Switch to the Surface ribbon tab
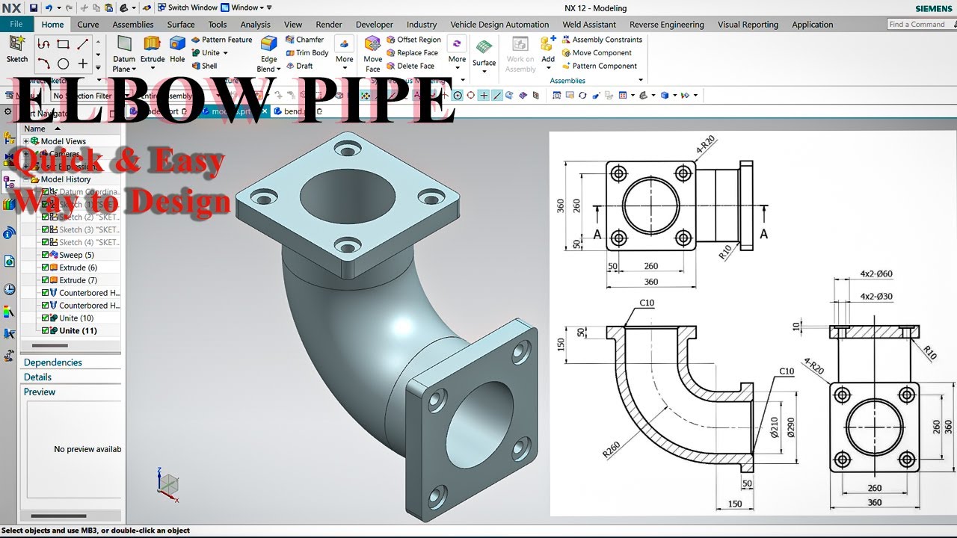Viewport: 957px width, 538px height. [x=181, y=25]
